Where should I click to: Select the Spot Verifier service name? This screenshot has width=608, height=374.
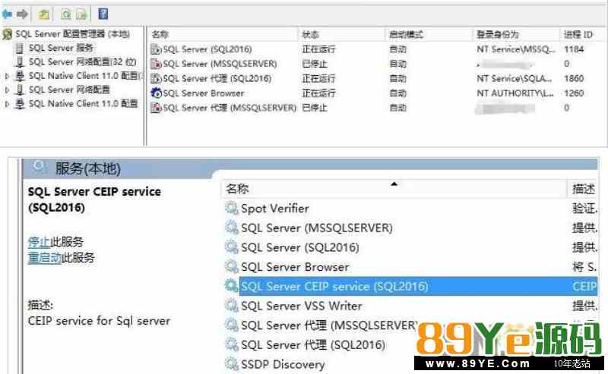pos(275,209)
